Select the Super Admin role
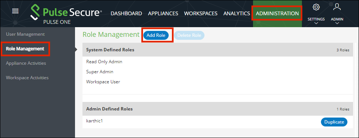Screen dimensions: 359x138 [x=100, y=72]
